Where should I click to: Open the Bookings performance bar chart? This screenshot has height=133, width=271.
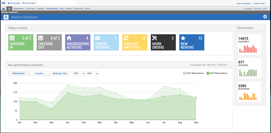[248, 96]
